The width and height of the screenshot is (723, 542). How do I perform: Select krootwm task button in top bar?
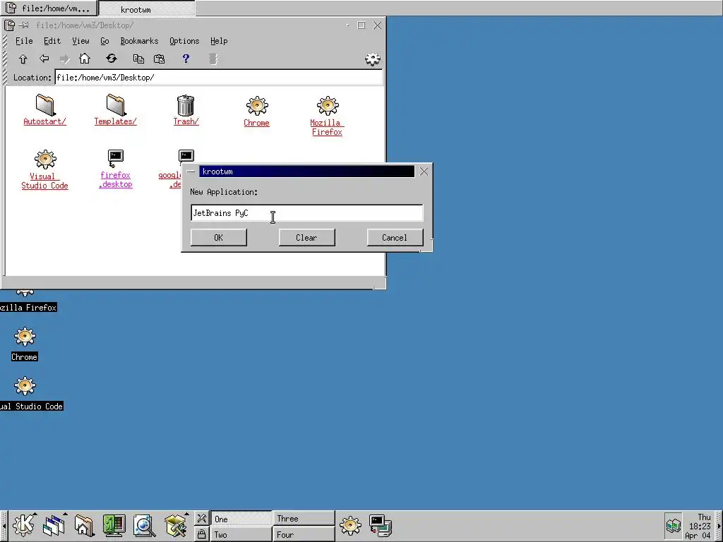coord(147,8)
